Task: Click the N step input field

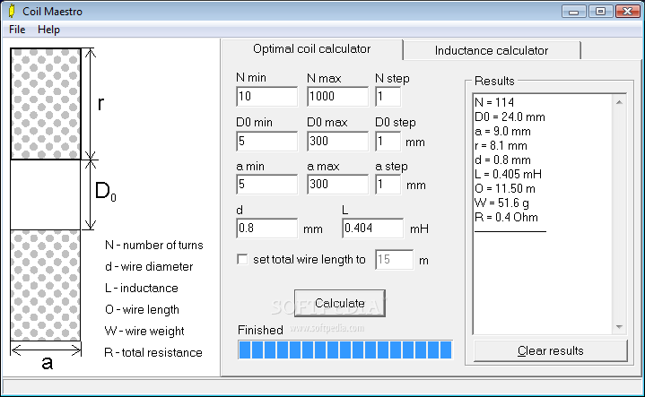Action: point(388,97)
